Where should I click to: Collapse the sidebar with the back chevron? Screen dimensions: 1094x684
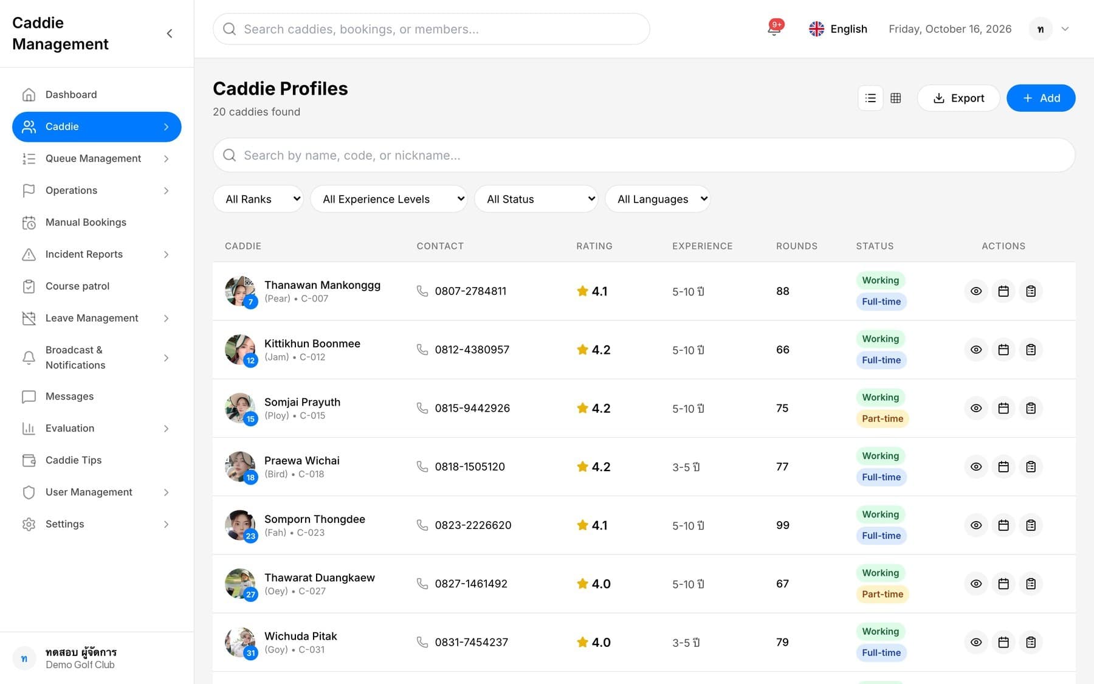pyautogui.click(x=170, y=33)
